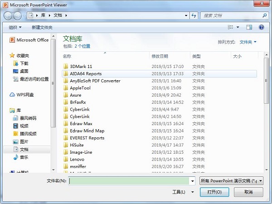
Task: Select the AIDA64 Reports folder
Action: (x=86, y=73)
